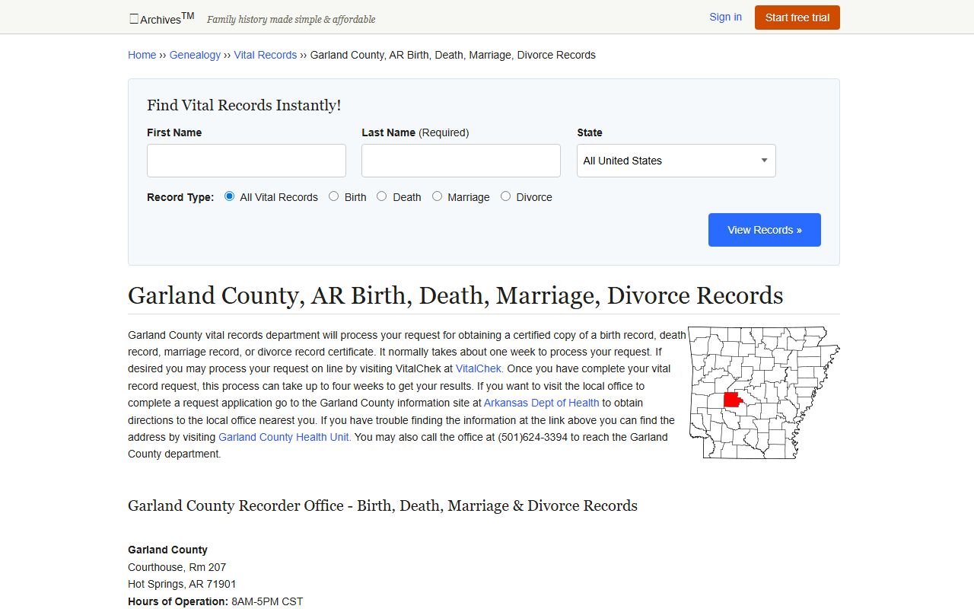
Task: Click the Courthouse, Rm 207 text
Action: (x=177, y=567)
